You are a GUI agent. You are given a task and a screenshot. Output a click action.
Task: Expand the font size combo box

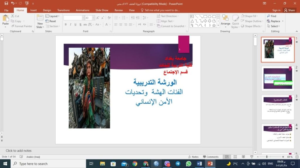pyautogui.click(x=93, y=18)
